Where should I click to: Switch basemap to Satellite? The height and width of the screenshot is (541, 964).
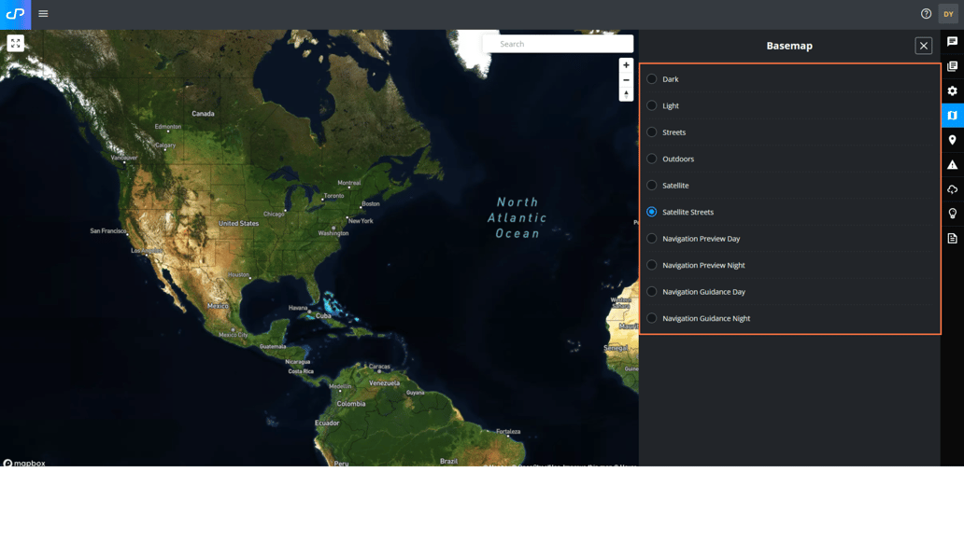(x=652, y=186)
